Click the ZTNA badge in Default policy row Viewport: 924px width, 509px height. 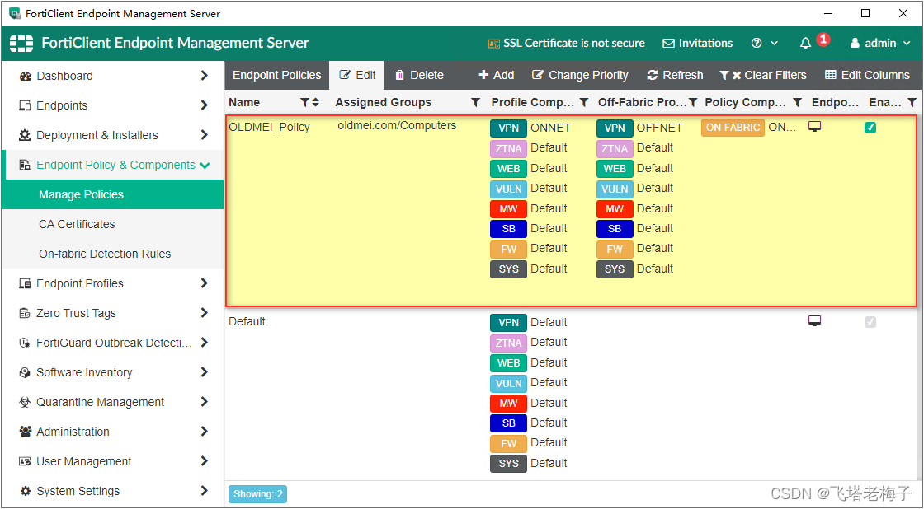[x=508, y=343]
